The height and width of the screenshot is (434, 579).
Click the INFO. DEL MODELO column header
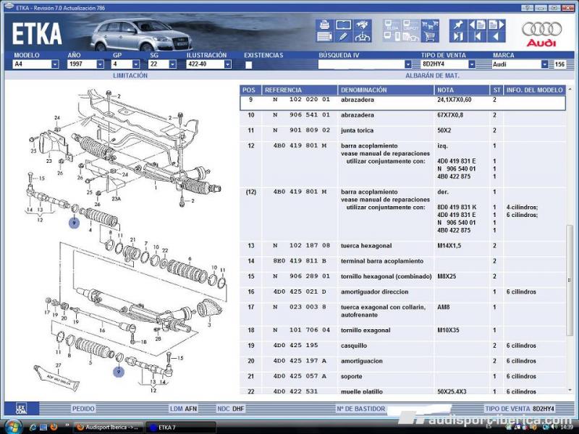click(x=534, y=90)
